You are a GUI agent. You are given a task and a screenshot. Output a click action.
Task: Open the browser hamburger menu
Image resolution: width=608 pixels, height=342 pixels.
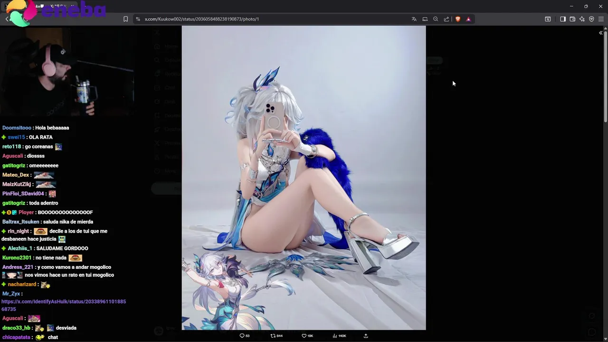tap(601, 19)
